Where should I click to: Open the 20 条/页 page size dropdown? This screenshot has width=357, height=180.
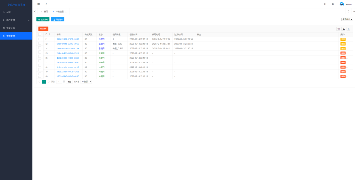point(86,82)
